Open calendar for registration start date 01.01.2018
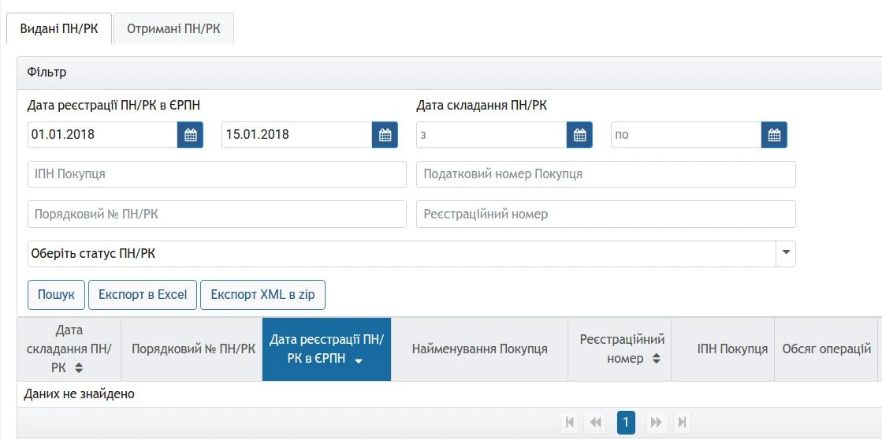 190,135
